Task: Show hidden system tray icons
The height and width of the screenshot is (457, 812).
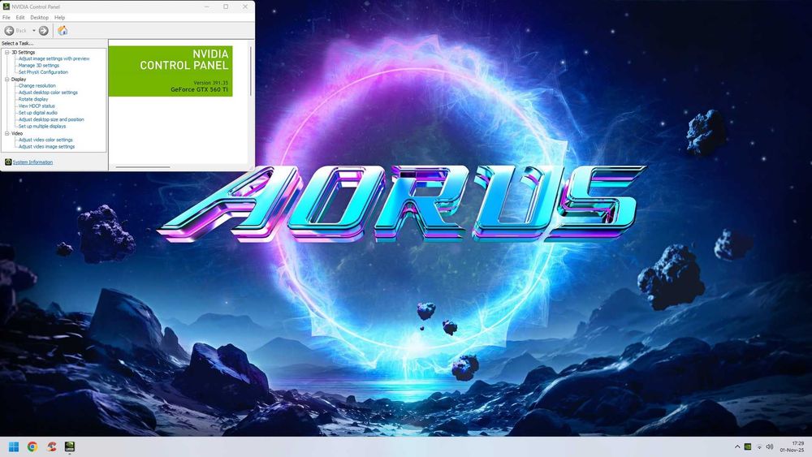Action: coord(737,446)
